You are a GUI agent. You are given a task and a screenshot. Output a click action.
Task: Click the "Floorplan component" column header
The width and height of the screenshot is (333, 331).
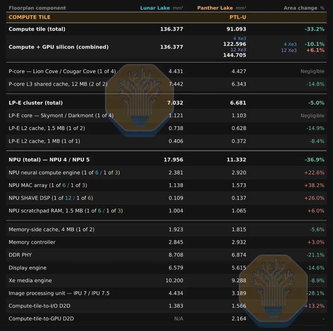coord(37,8)
